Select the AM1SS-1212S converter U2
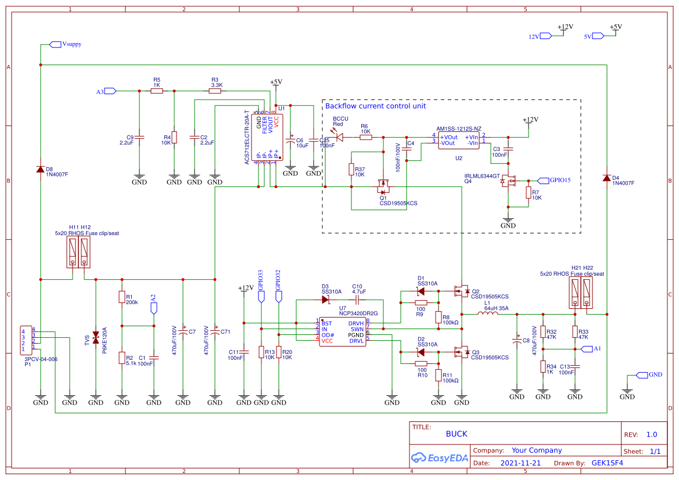 [x=458, y=139]
